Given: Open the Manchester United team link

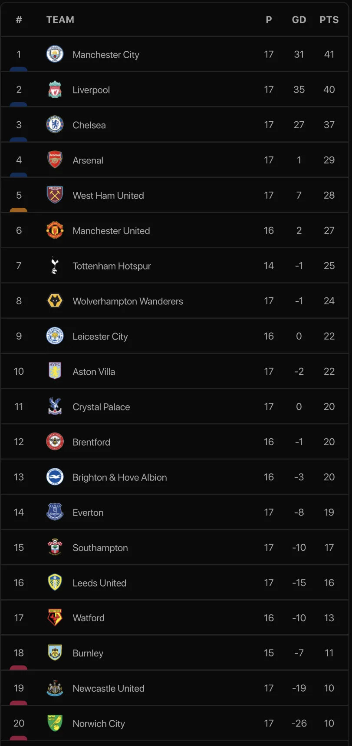Looking at the screenshot, I should tap(111, 231).
